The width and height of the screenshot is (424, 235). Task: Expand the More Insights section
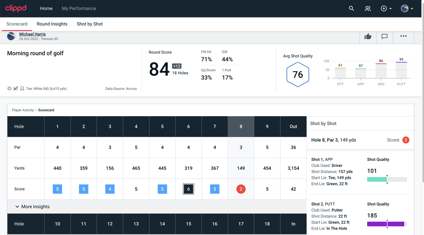[32, 207]
